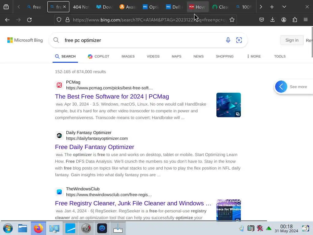Switch to the '100' search tab
The height and width of the screenshot is (235, 313).
(x=244, y=7)
